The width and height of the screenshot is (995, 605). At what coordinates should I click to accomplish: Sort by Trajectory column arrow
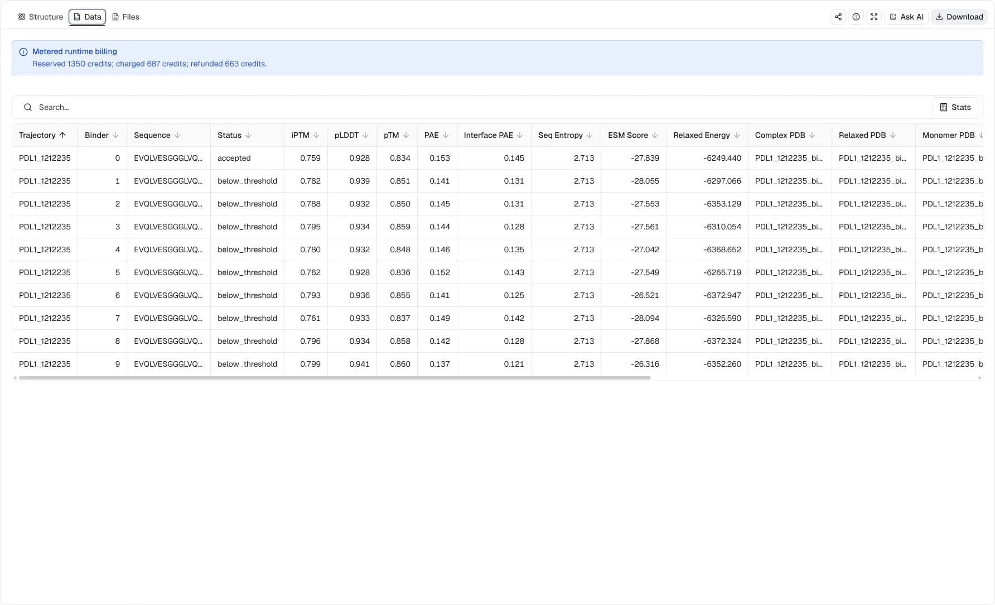pyautogui.click(x=62, y=135)
